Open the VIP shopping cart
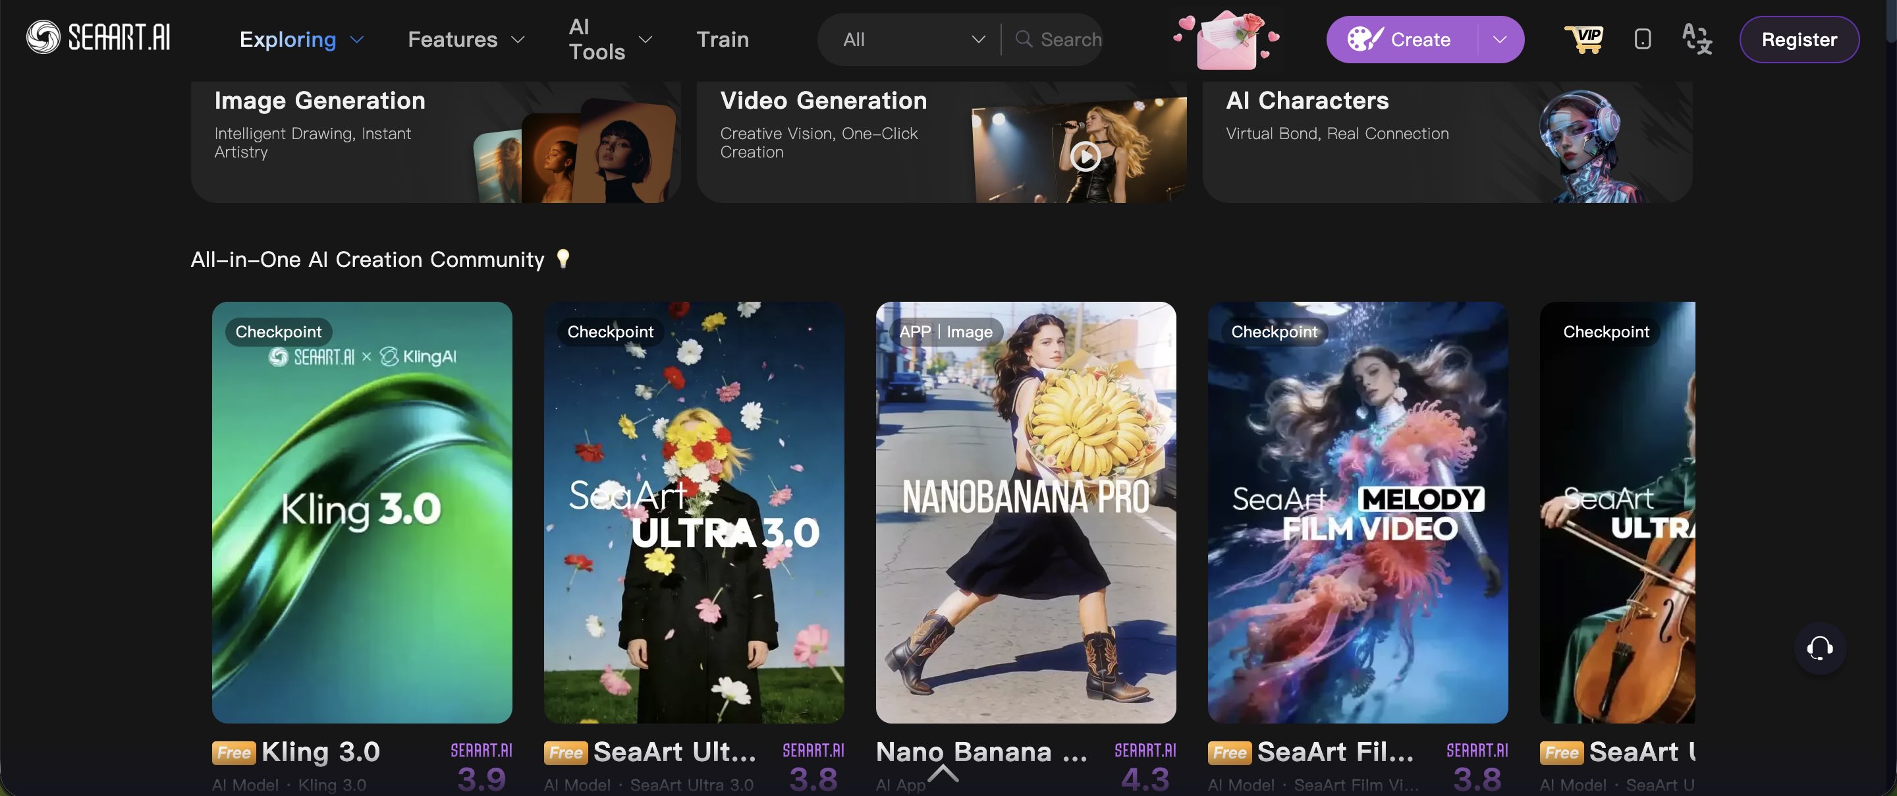 1585,39
